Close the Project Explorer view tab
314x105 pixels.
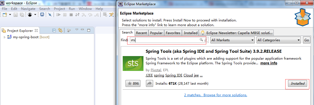click(x=36, y=31)
